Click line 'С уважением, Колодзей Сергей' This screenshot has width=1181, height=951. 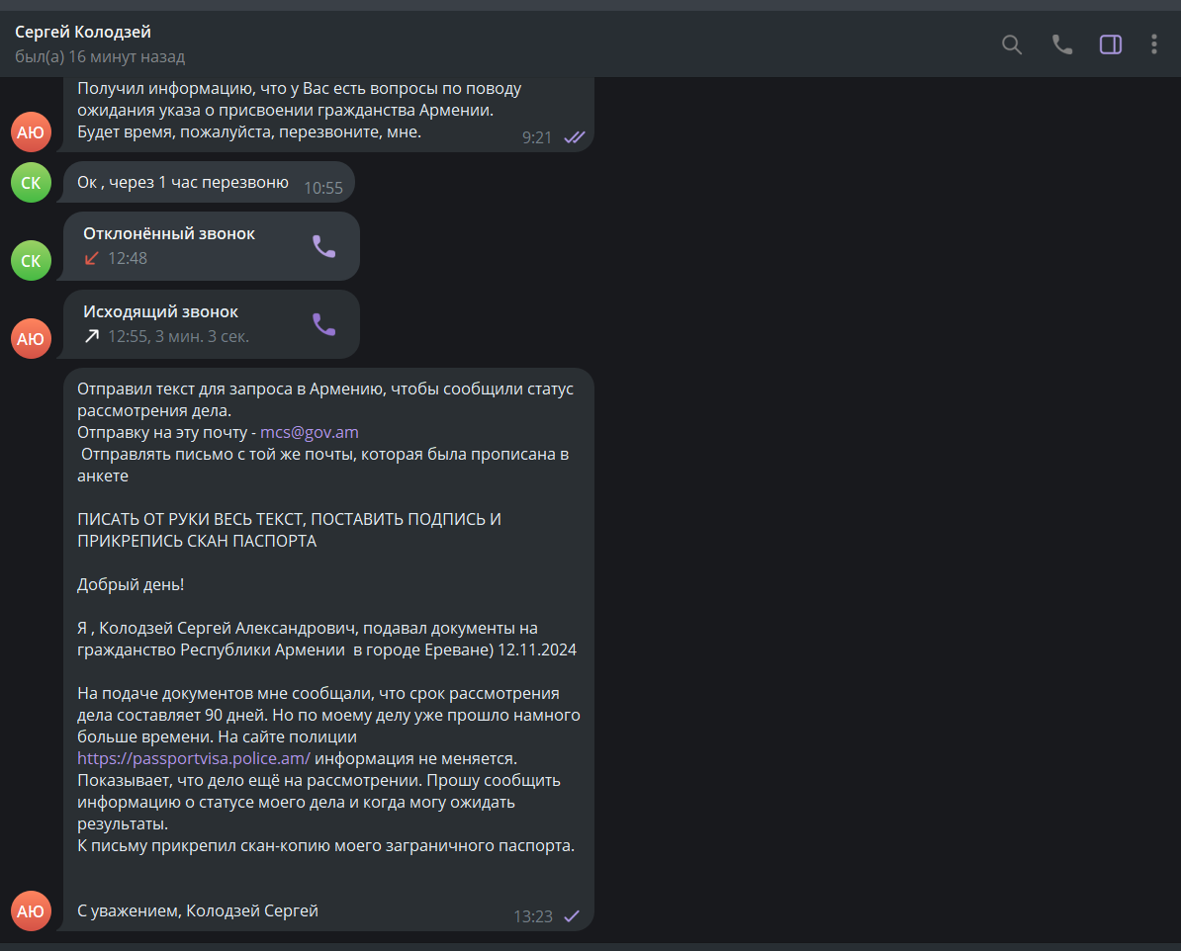tap(198, 910)
